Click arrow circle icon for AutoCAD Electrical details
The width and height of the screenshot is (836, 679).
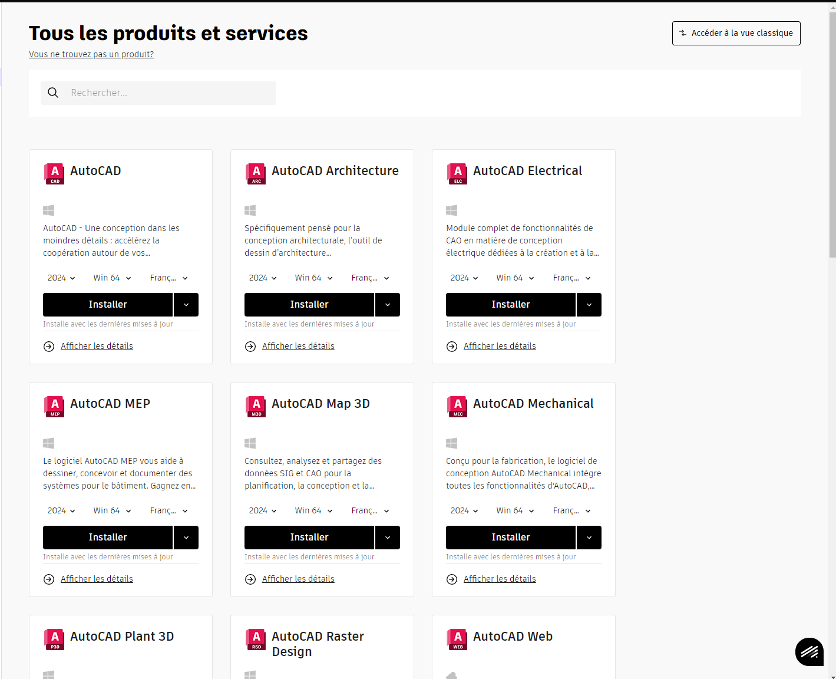click(x=452, y=347)
